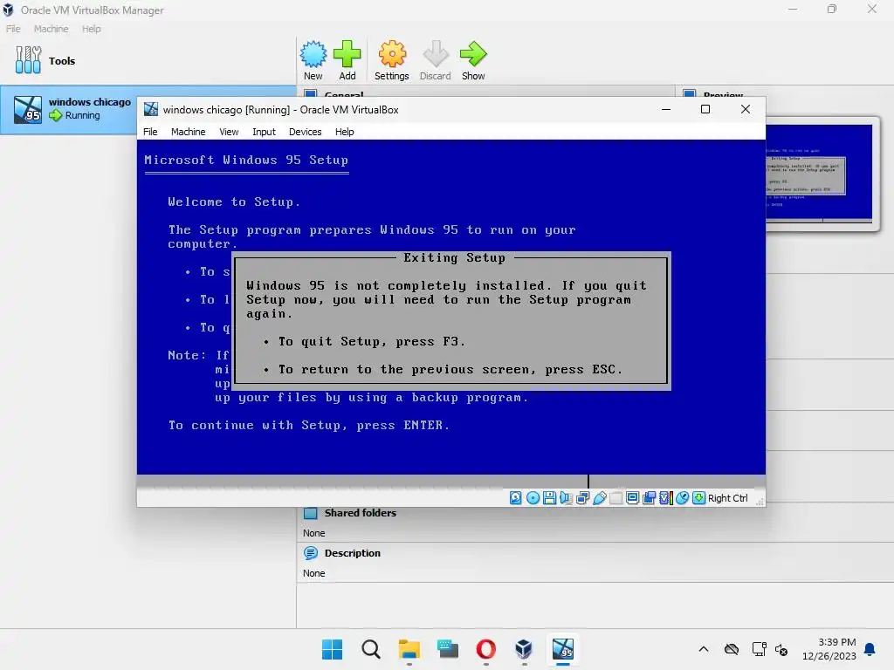This screenshot has height=670, width=894.
Task: Click the Shared folders section icon
Action: (x=311, y=513)
